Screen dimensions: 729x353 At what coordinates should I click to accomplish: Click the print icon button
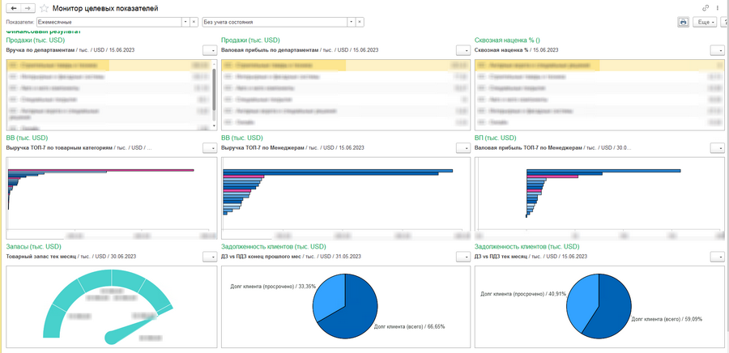point(683,22)
